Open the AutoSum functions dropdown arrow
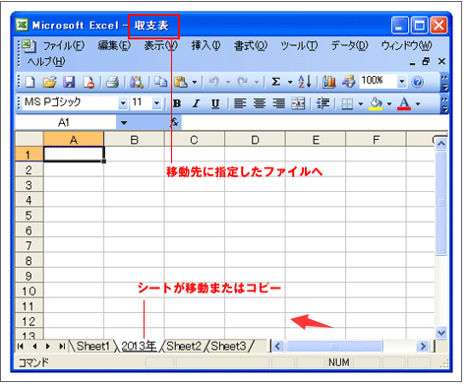The width and height of the screenshot is (468, 387). click(x=290, y=82)
